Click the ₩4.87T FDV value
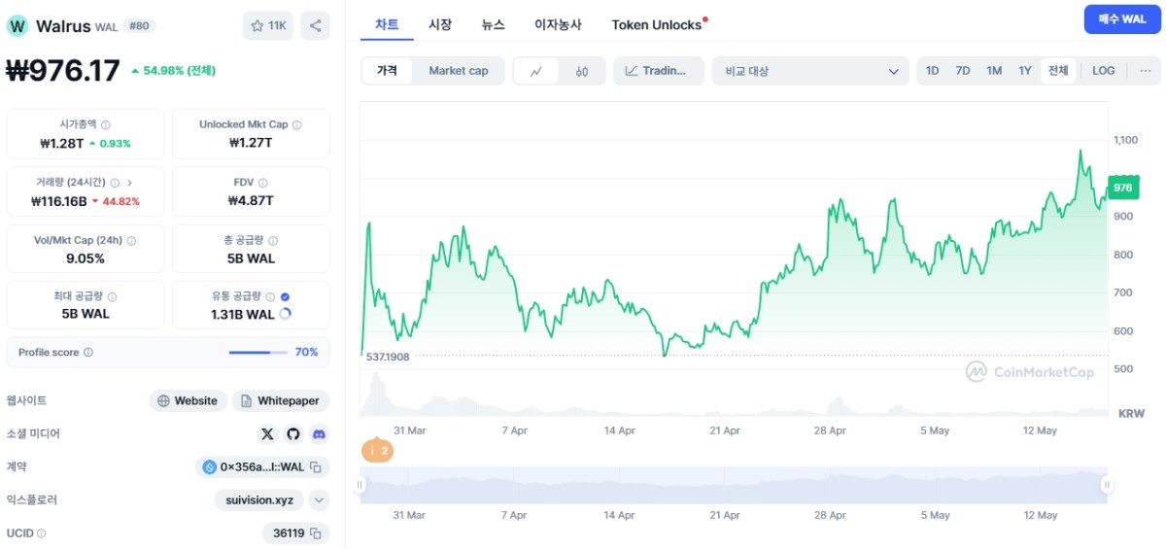The width and height of the screenshot is (1166, 549). coord(251,201)
